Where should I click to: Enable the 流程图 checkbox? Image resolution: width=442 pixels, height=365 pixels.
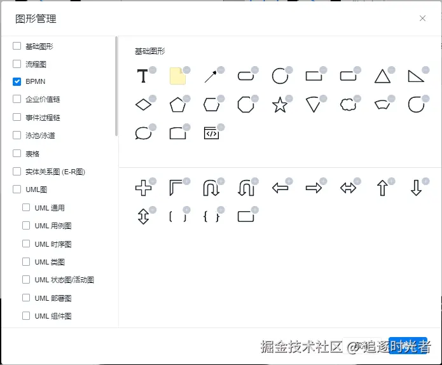[17, 64]
